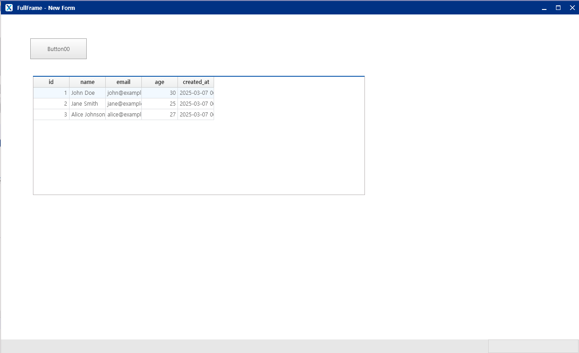Select the created_at column header

click(x=196, y=82)
